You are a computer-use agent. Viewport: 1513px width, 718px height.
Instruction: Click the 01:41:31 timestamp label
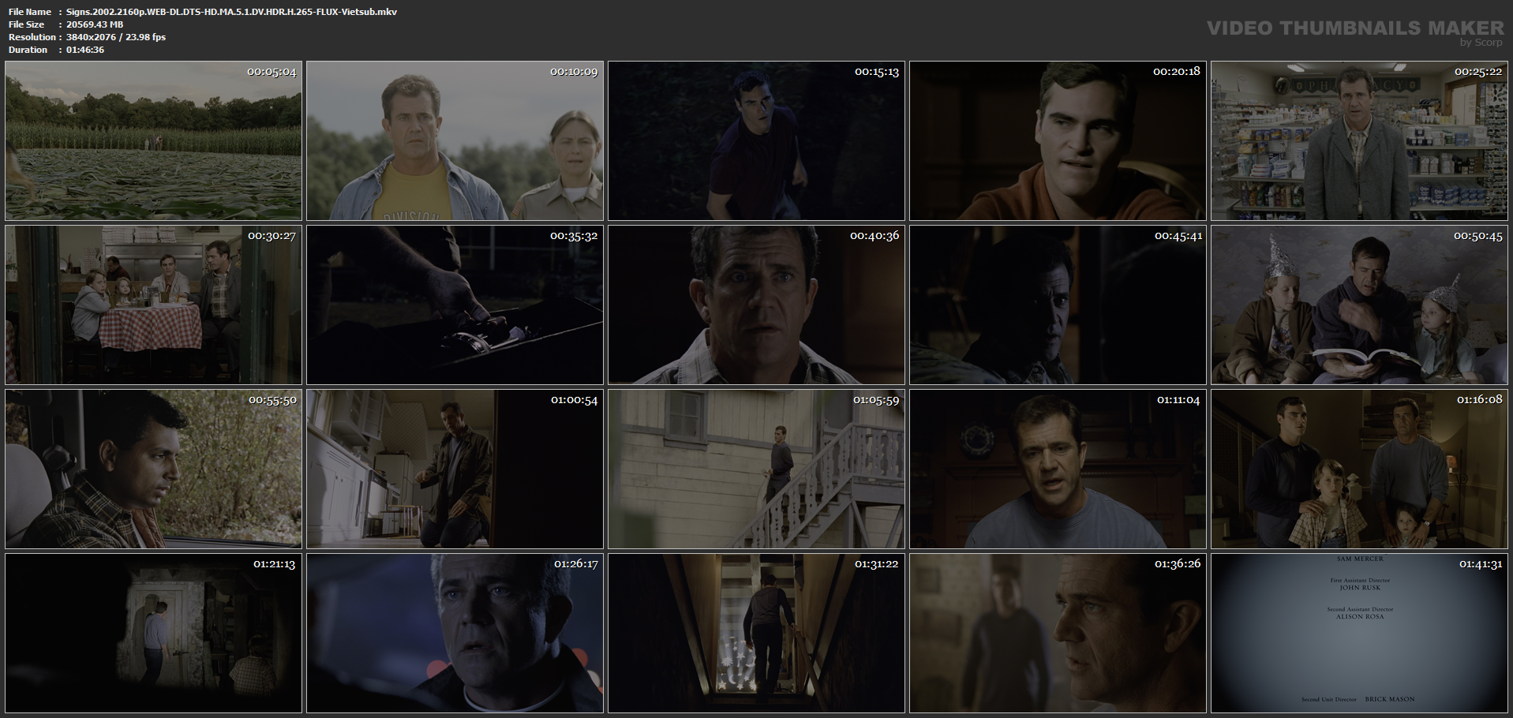click(x=1480, y=564)
